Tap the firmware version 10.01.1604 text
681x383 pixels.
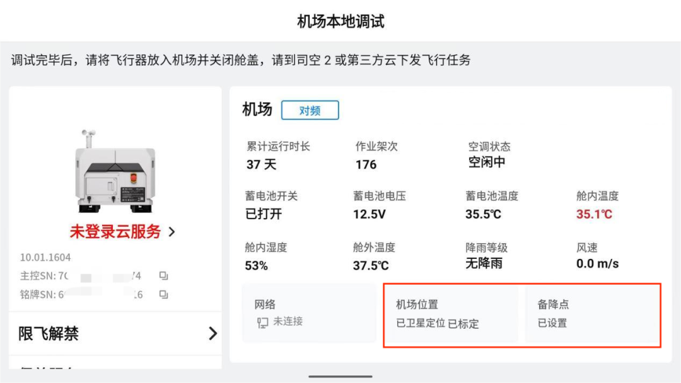point(45,257)
